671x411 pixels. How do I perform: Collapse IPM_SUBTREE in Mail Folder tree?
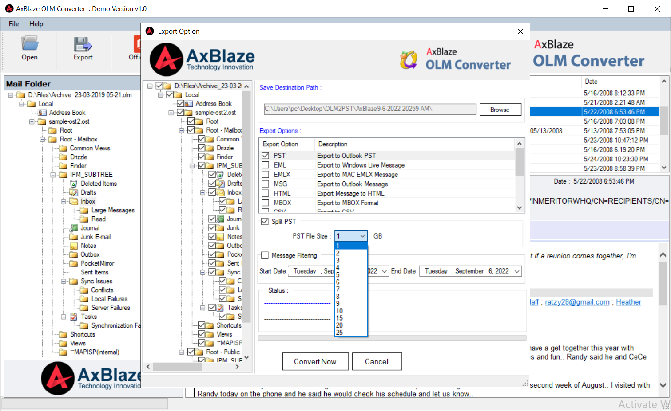pyautogui.click(x=53, y=175)
